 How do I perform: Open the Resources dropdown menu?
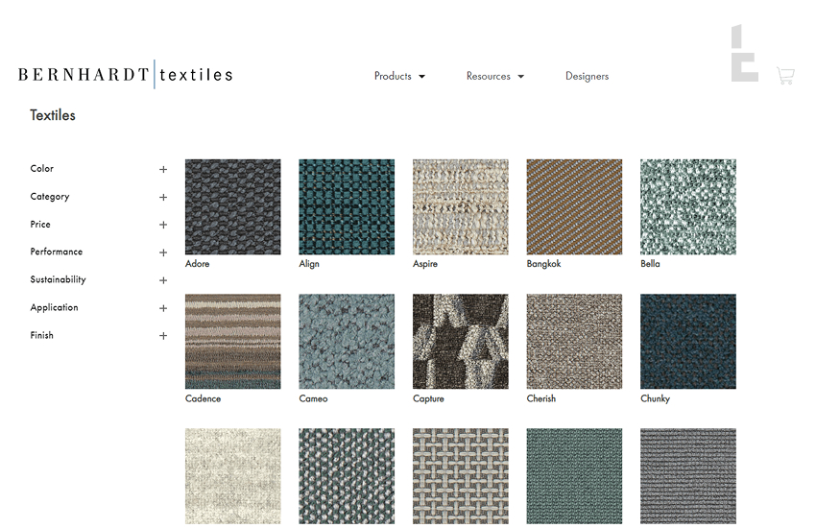(x=494, y=76)
